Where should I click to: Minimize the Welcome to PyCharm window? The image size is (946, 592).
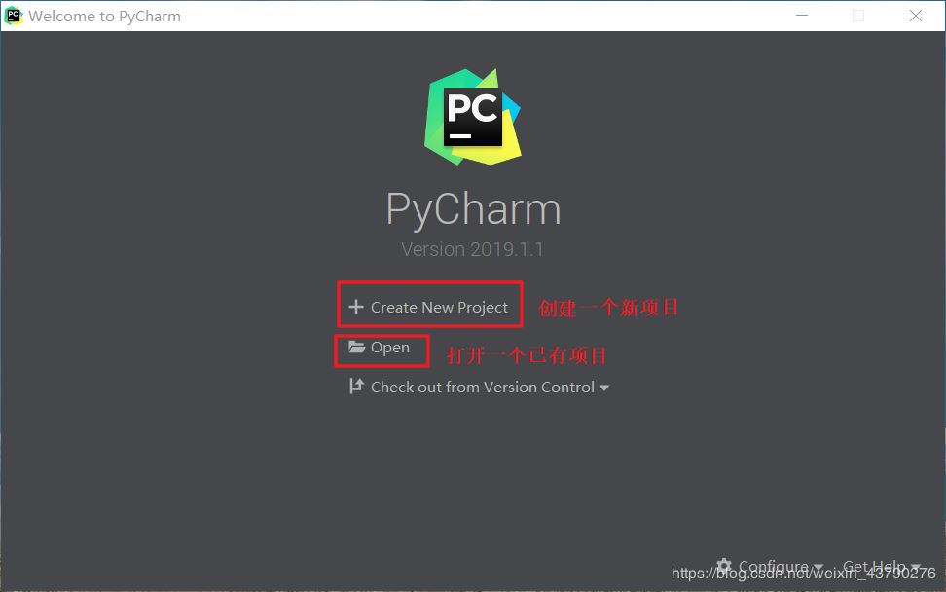(x=802, y=16)
